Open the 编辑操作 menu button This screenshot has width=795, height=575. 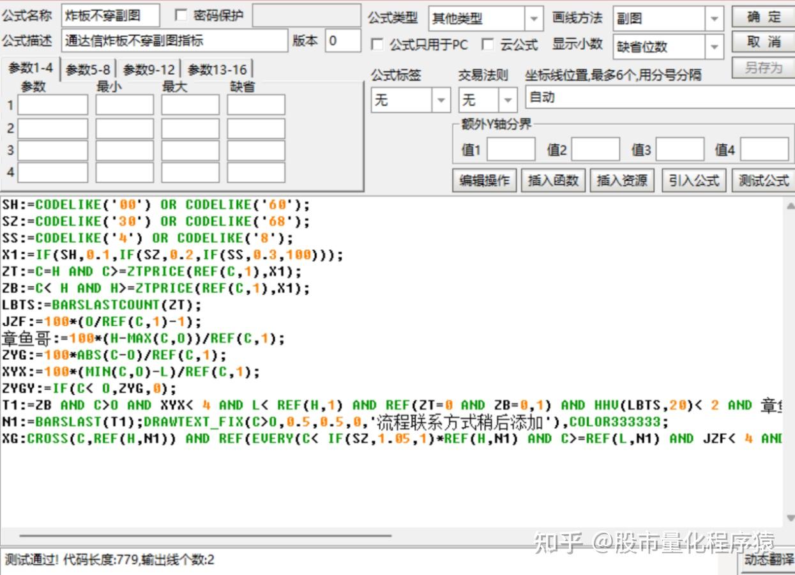[485, 181]
